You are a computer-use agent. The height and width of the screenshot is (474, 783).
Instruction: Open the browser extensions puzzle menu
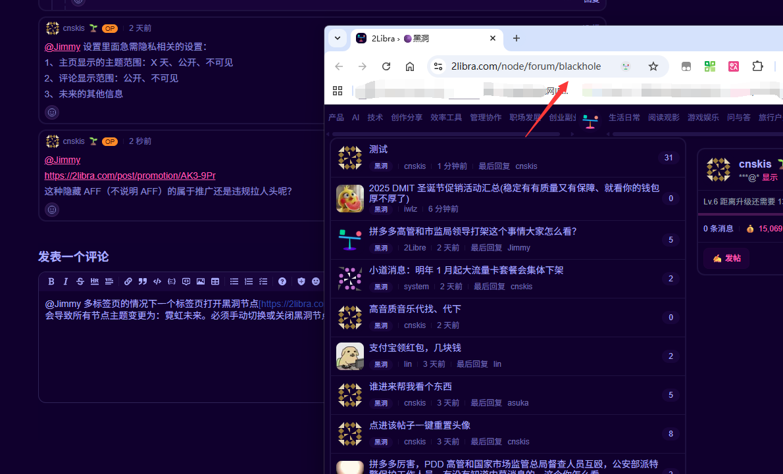(757, 66)
